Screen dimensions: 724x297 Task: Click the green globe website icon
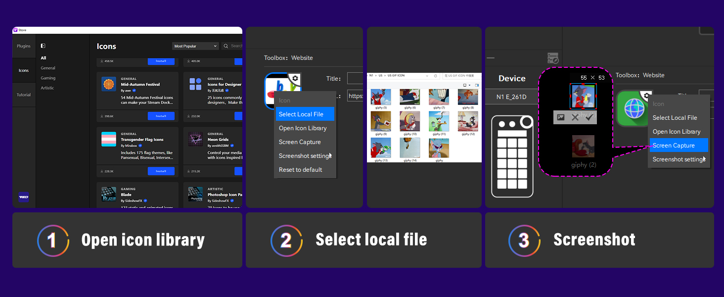[x=633, y=109]
